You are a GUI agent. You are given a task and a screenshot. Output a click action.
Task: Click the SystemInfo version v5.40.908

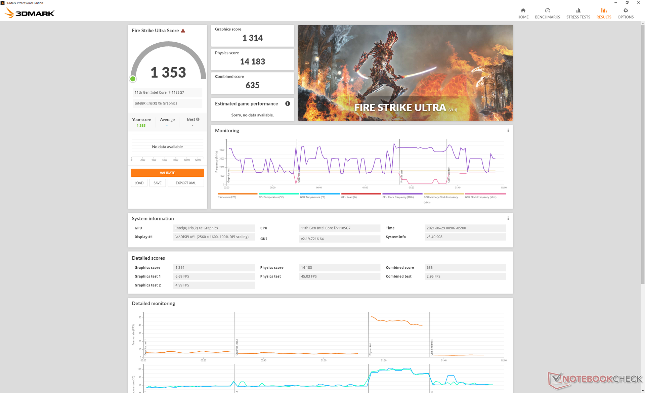coord(465,237)
